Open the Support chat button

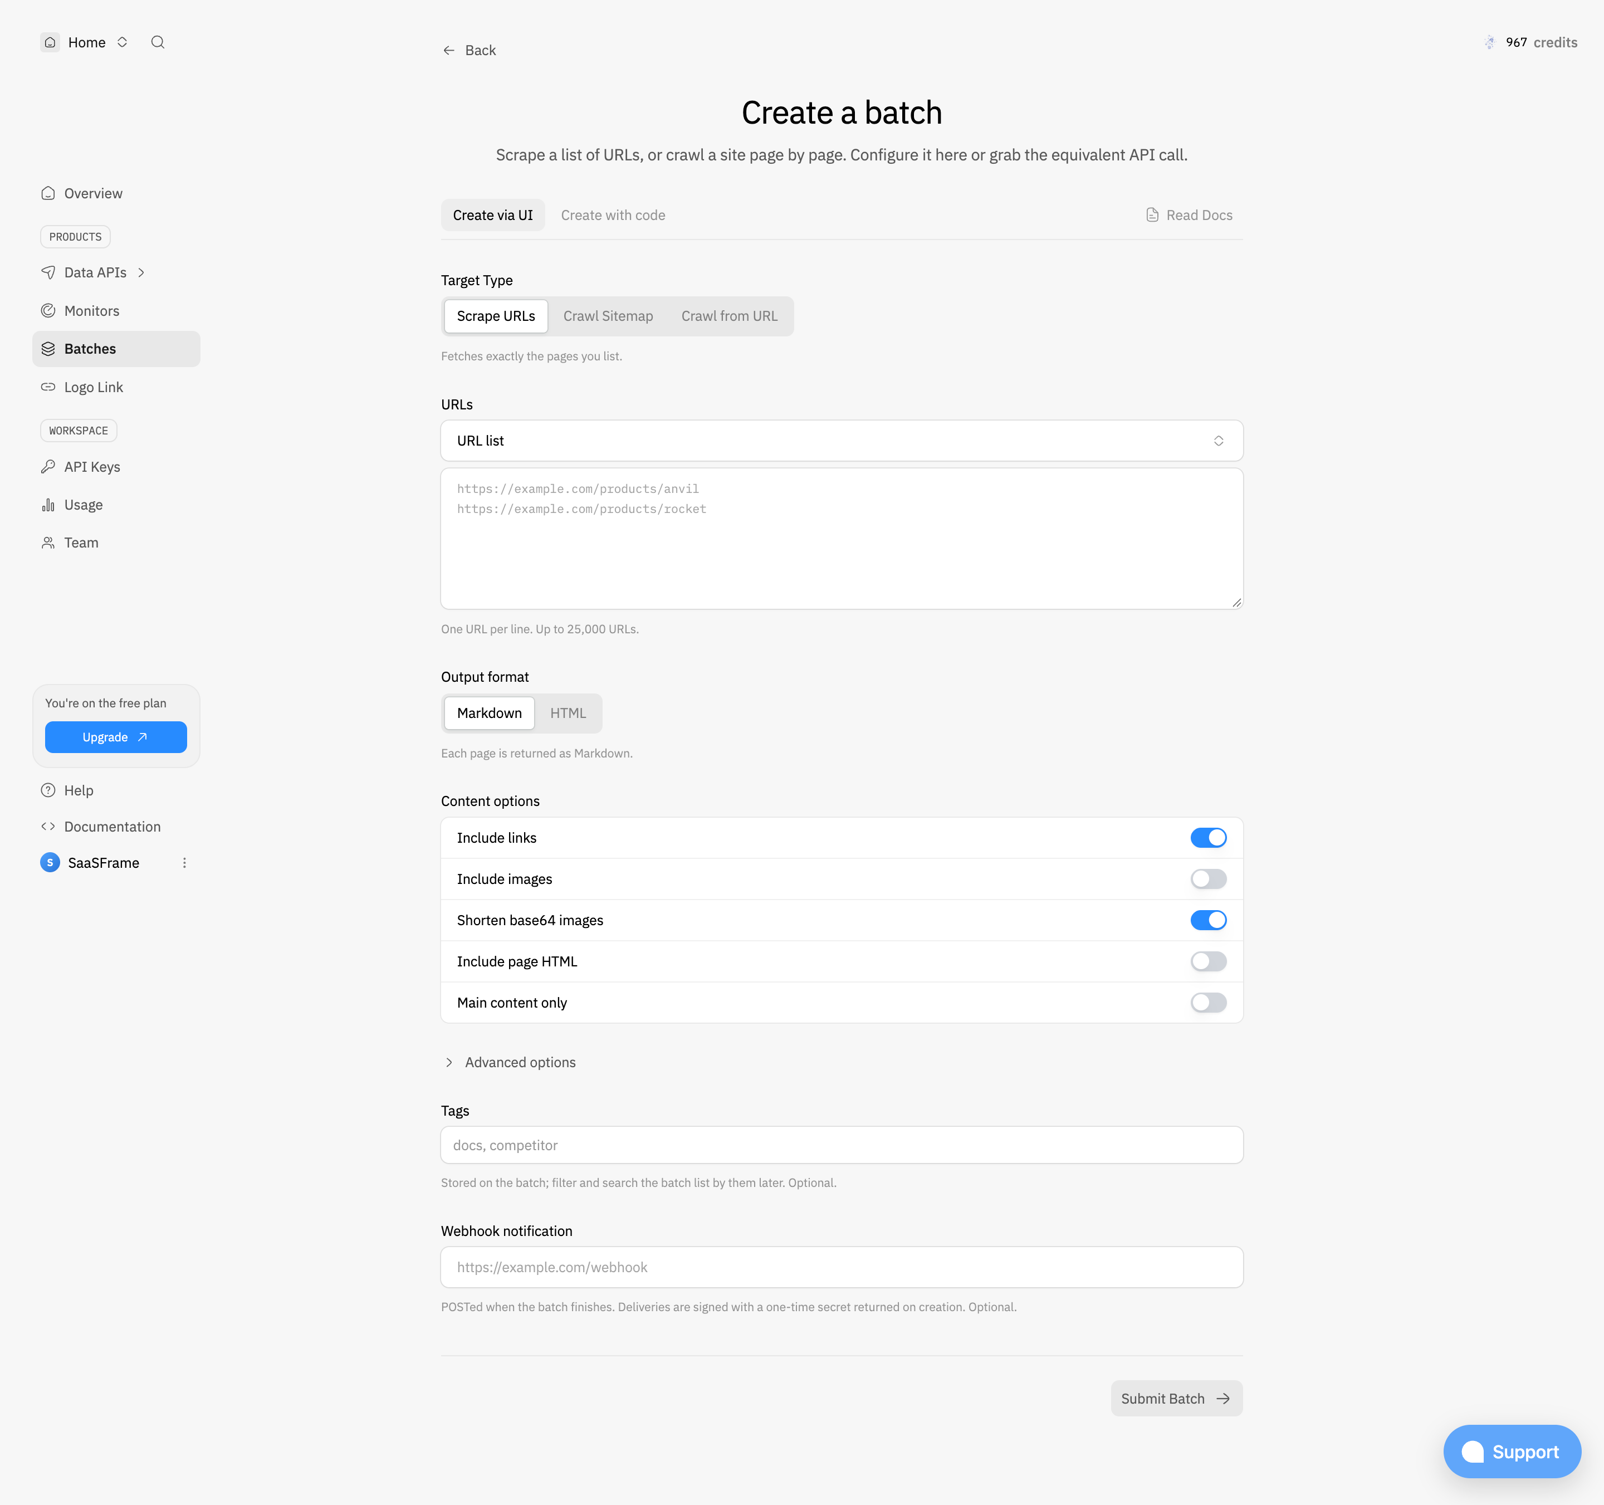click(x=1512, y=1452)
